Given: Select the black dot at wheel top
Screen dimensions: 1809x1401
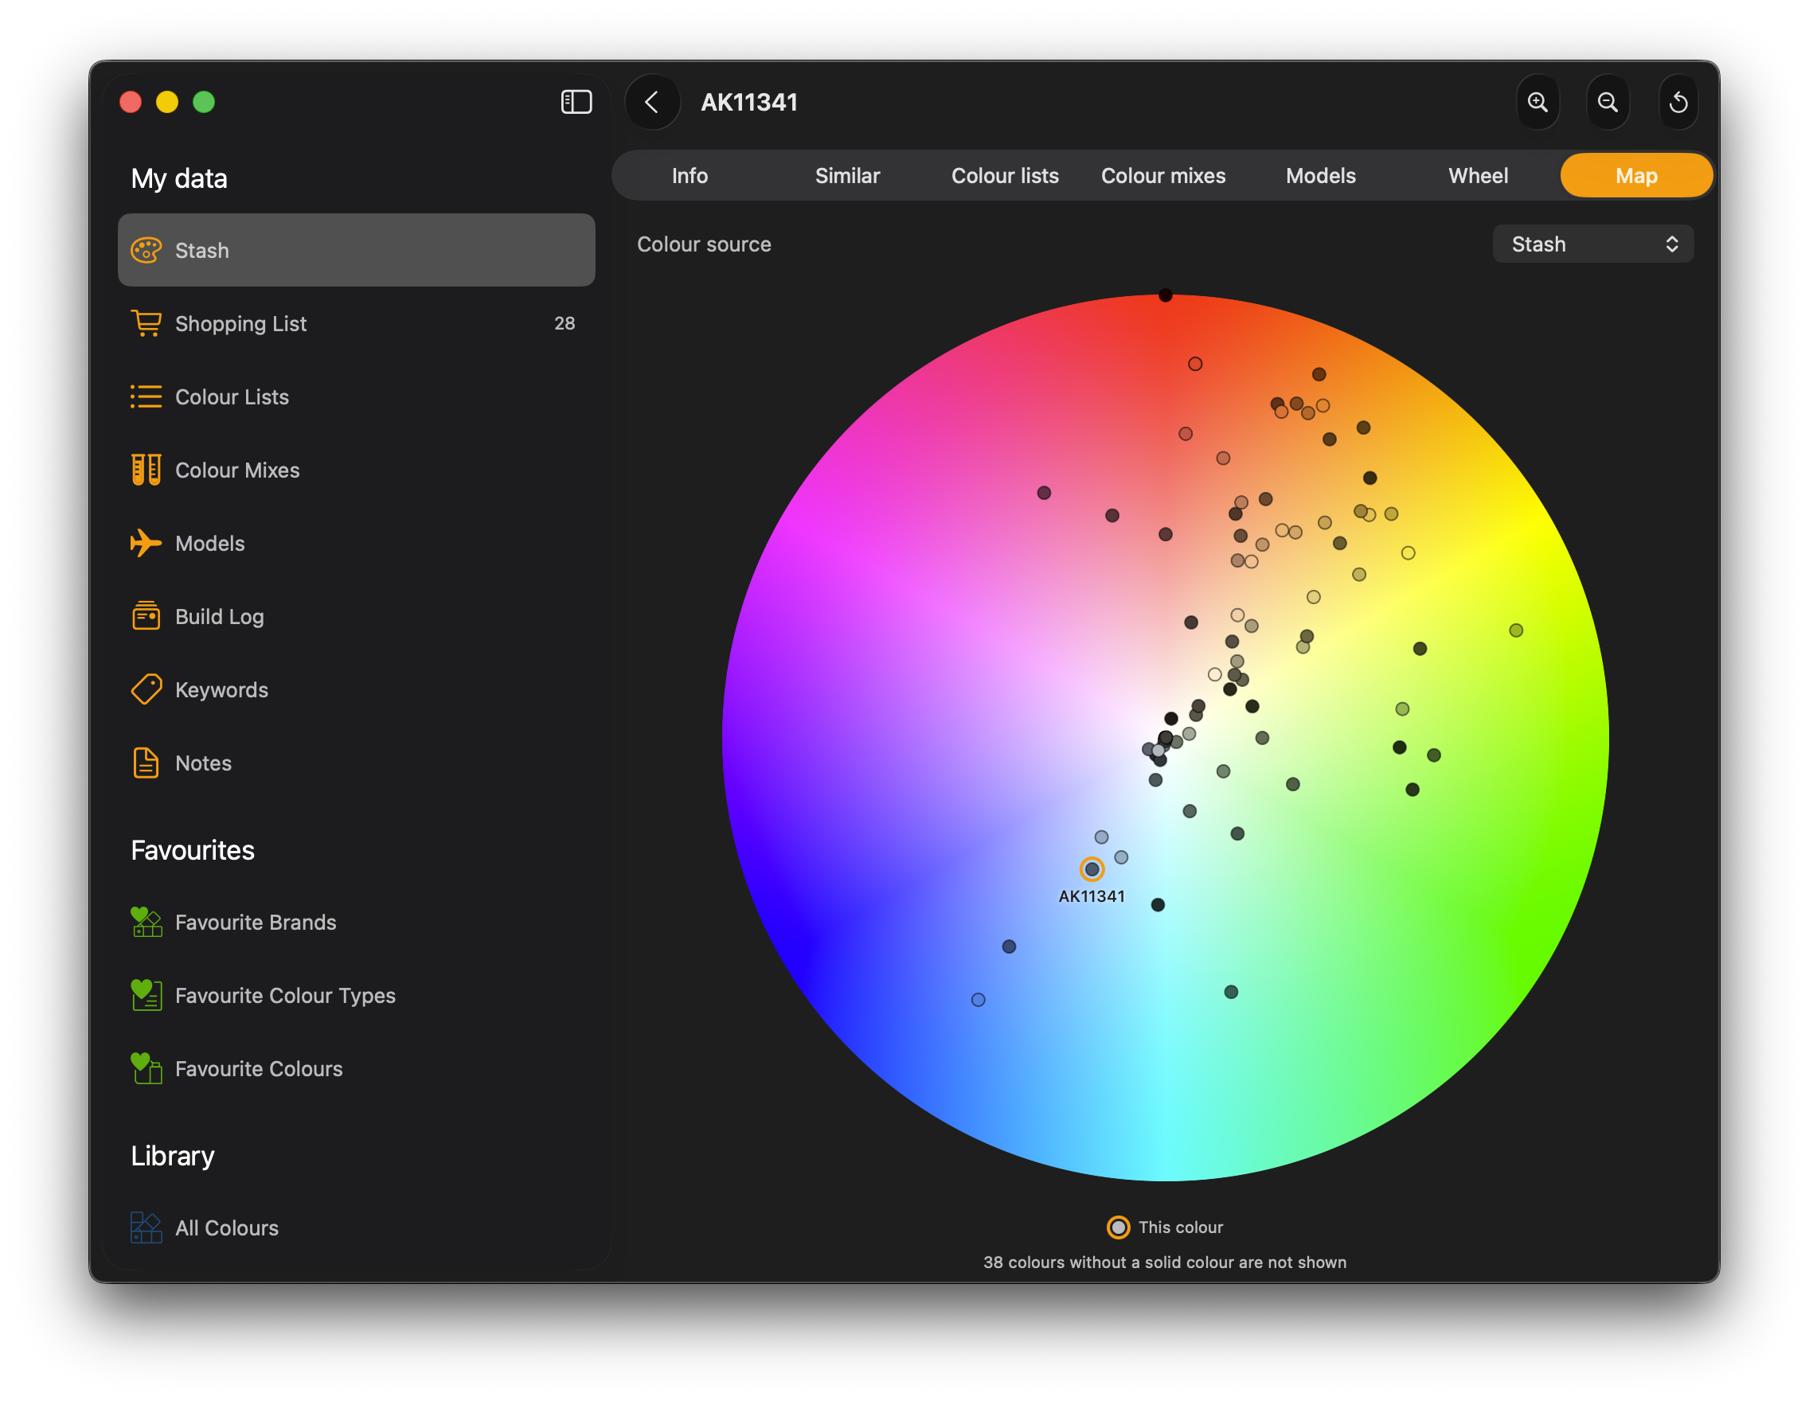Looking at the screenshot, I should point(1166,295).
